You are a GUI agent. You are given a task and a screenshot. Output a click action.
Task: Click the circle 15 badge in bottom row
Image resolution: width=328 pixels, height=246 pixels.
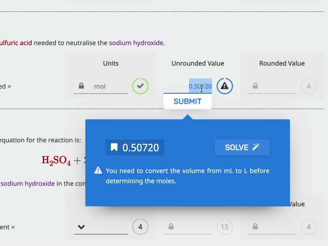(x=224, y=227)
